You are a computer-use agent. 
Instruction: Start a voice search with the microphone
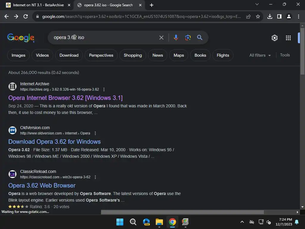click(x=176, y=37)
